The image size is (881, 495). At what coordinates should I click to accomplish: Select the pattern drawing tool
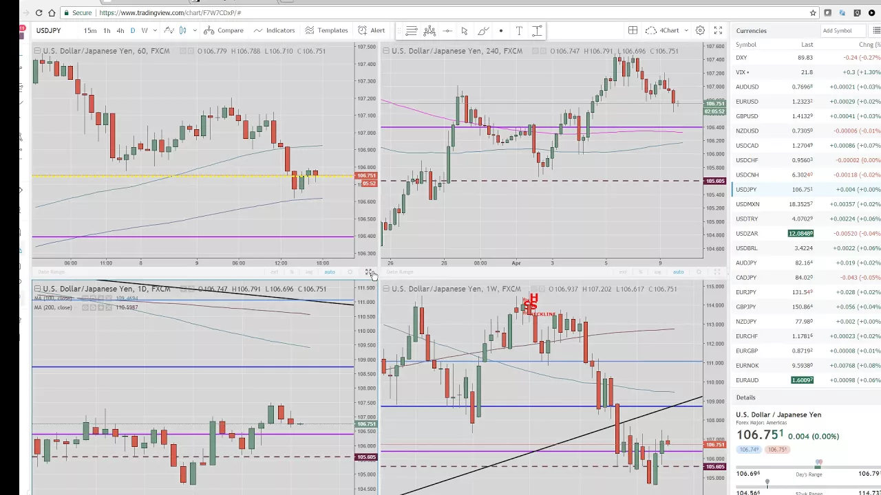(x=429, y=30)
